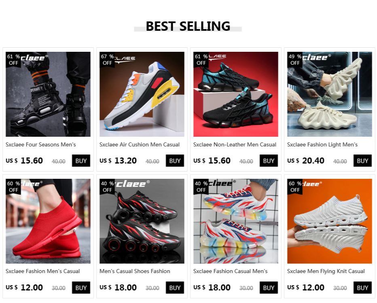Viewport: 377px width, 303px height.
Task: Buy the Air Cushion shoes at 13.20
Action: click(x=175, y=161)
